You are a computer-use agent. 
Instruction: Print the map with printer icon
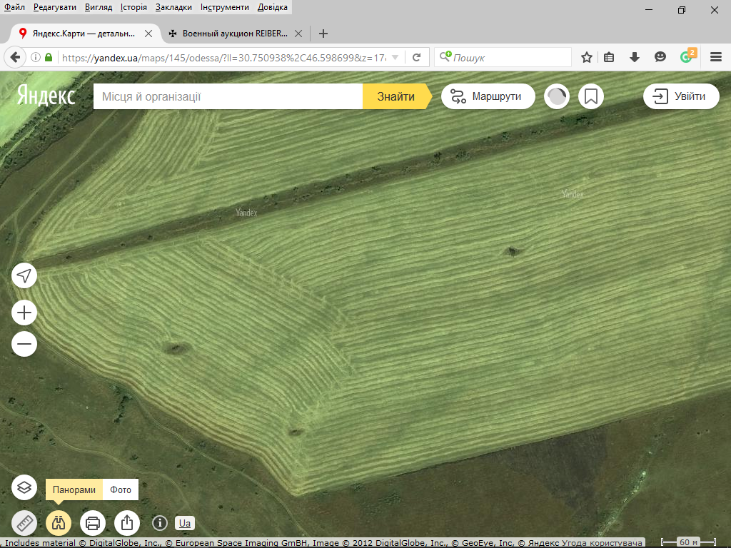[x=93, y=523]
